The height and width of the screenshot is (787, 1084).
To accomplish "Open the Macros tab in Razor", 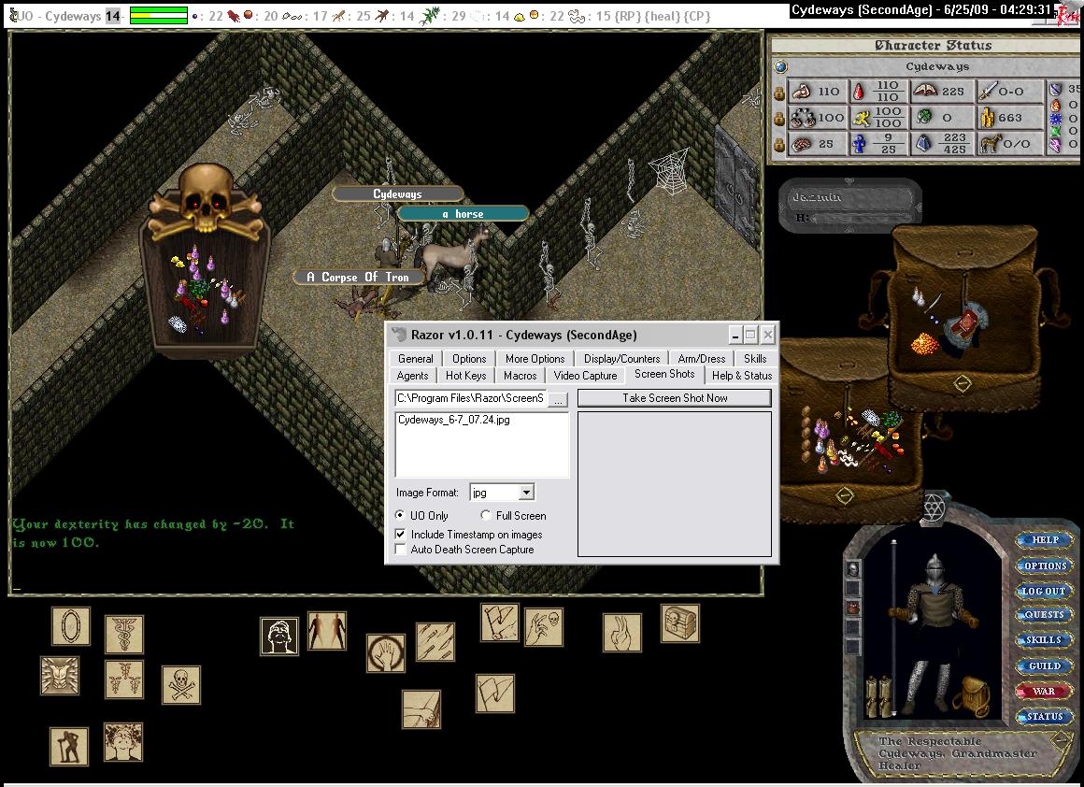I will (x=520, y=376).
